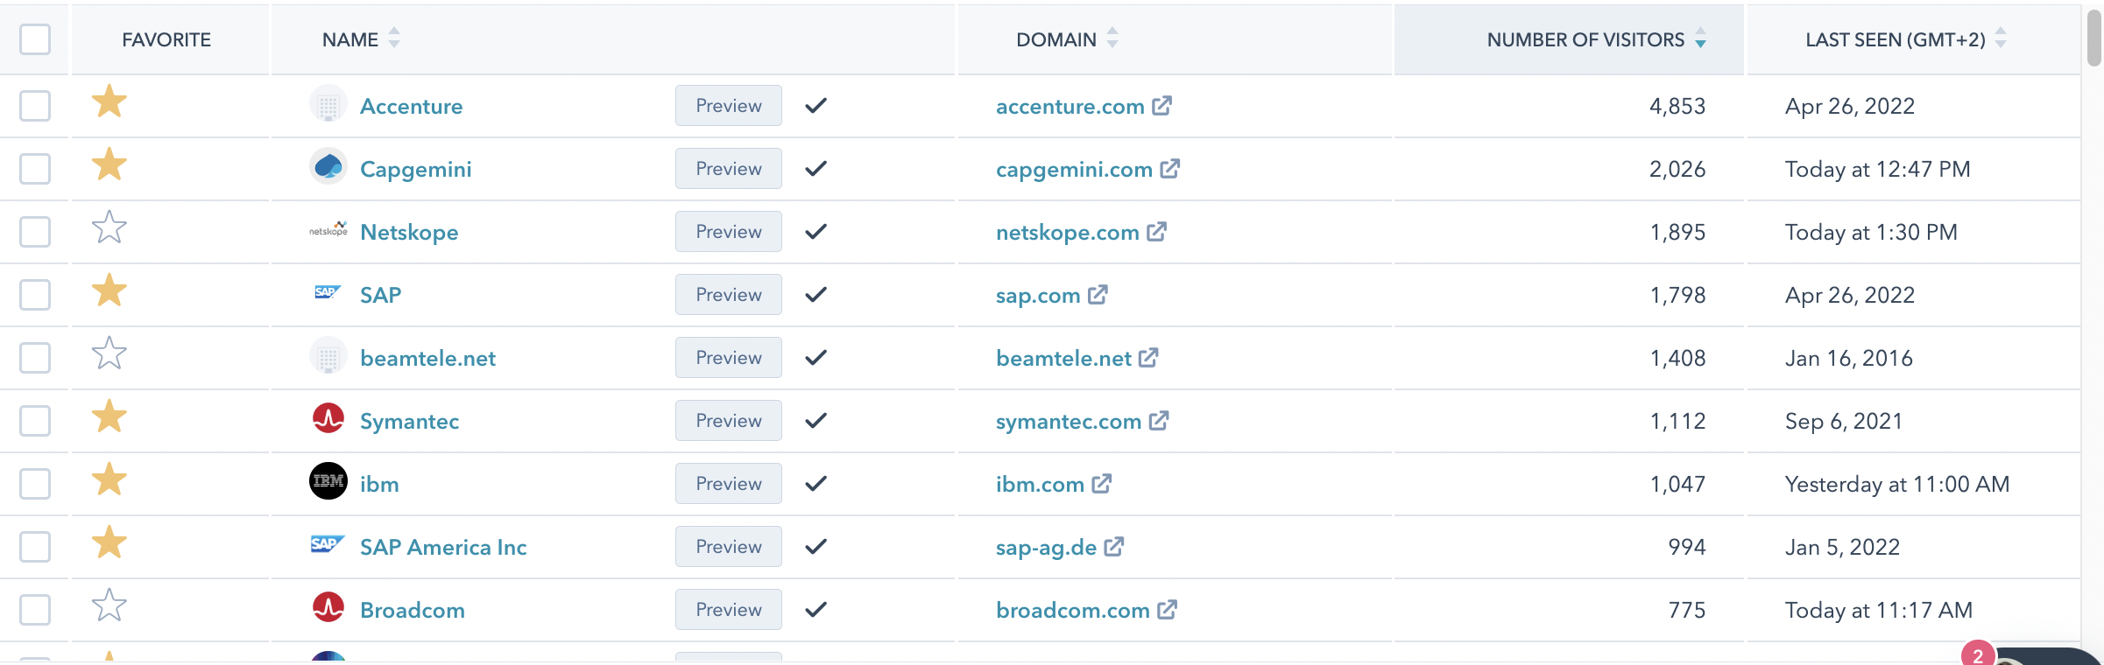Click last seen 'Jan 16, 2016'
This screenshot has width=2104, height=665.
click(1849, 358)
